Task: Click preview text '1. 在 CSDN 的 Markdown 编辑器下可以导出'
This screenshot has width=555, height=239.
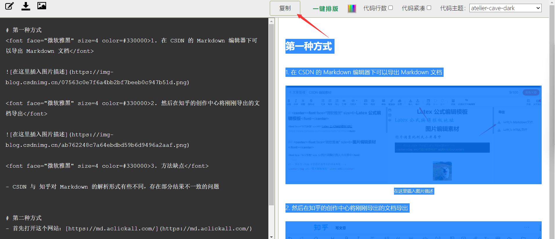Action: point(364,72)
